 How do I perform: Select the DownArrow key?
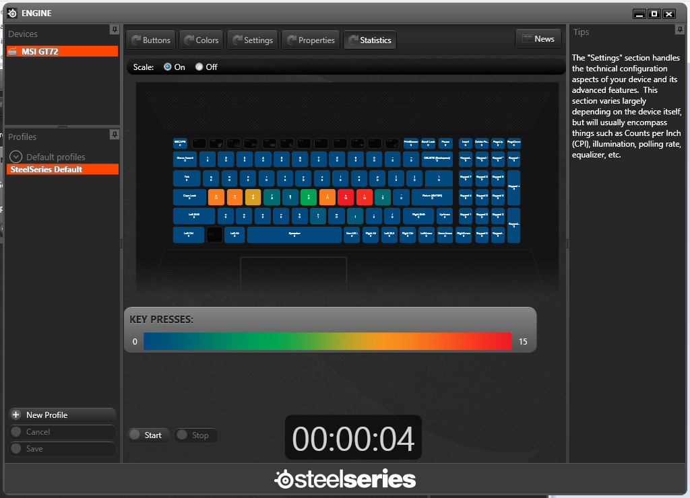[x=445, y=235]
